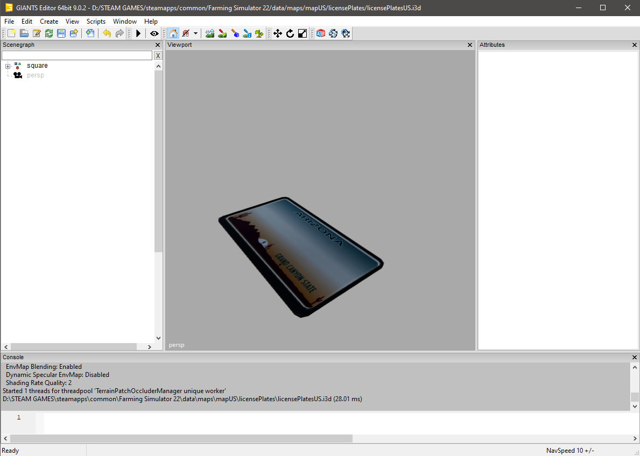Click the red crossed tool icon
This screenshot has height=456, width=640.
(x=186, y=33)
